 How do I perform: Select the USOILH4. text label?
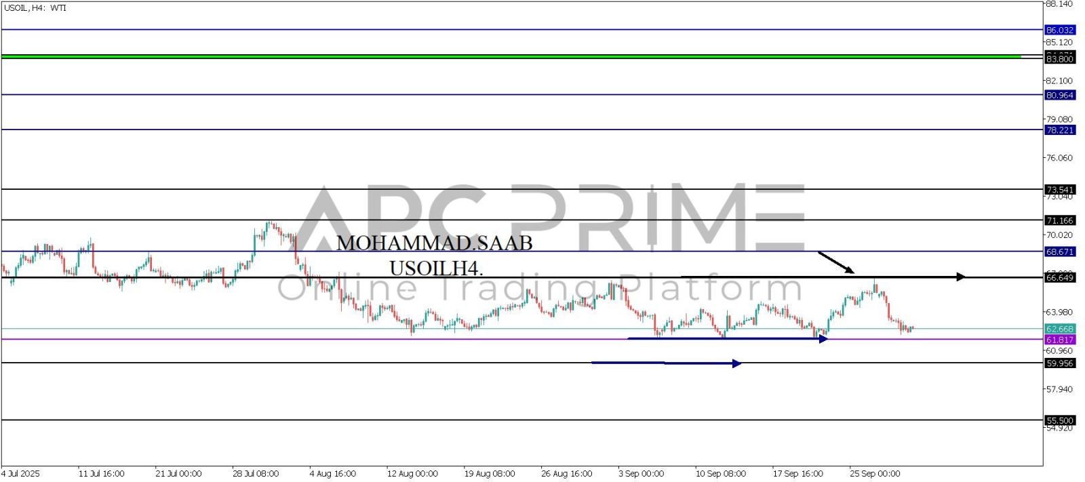[x=436, y=268]
